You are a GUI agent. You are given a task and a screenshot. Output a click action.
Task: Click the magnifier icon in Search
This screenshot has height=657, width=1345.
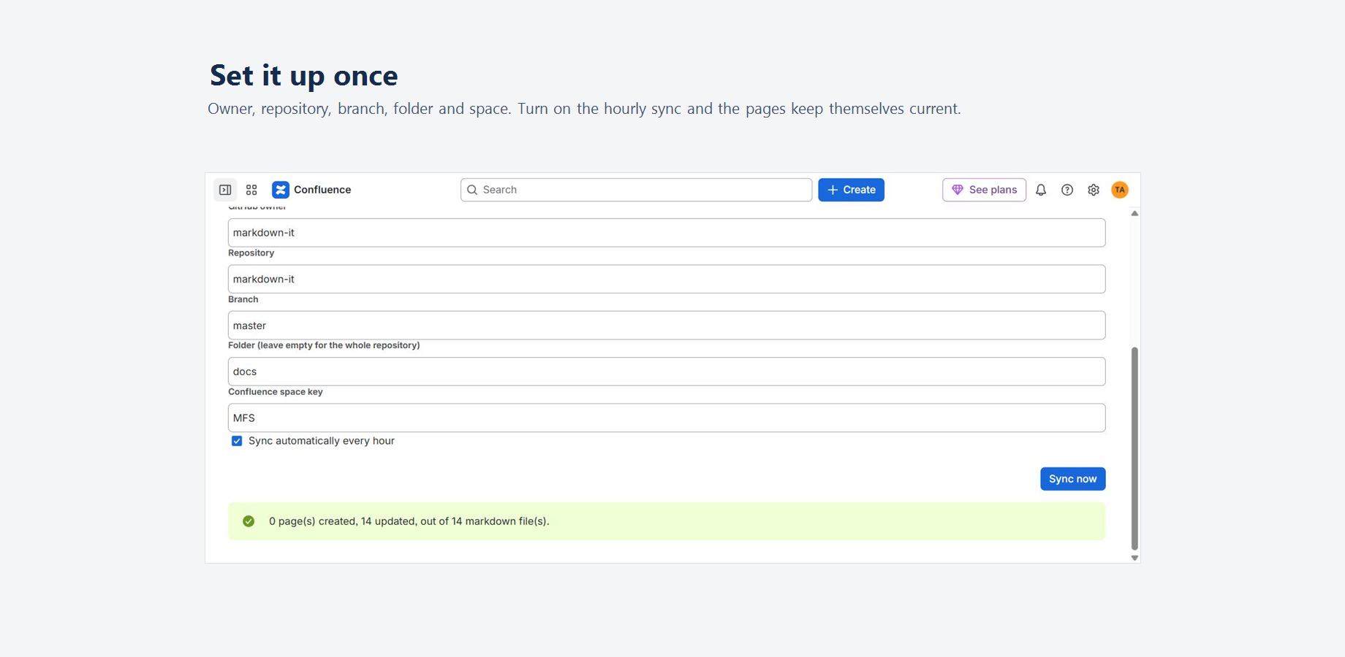pyautogui.click(x=472, y=190)
